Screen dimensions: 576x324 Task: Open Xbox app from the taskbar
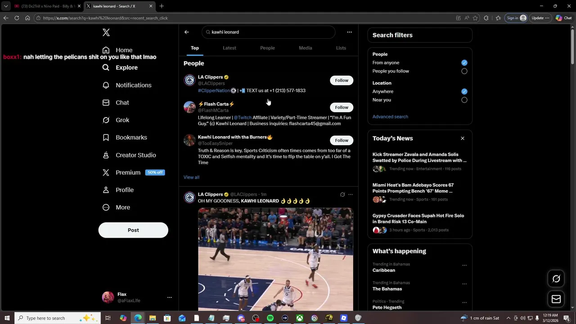click(x=299, y=318)
